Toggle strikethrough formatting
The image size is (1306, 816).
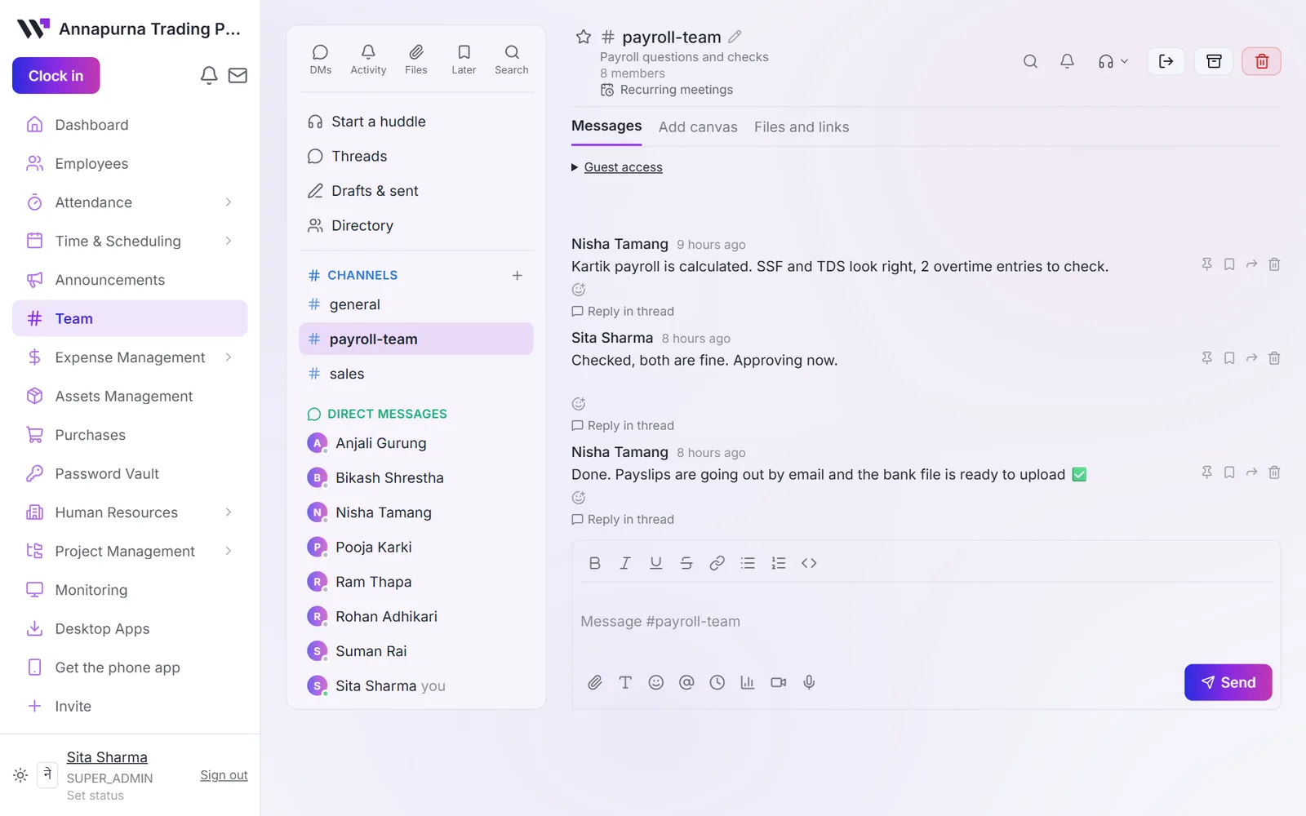click(x=686, y=563)
